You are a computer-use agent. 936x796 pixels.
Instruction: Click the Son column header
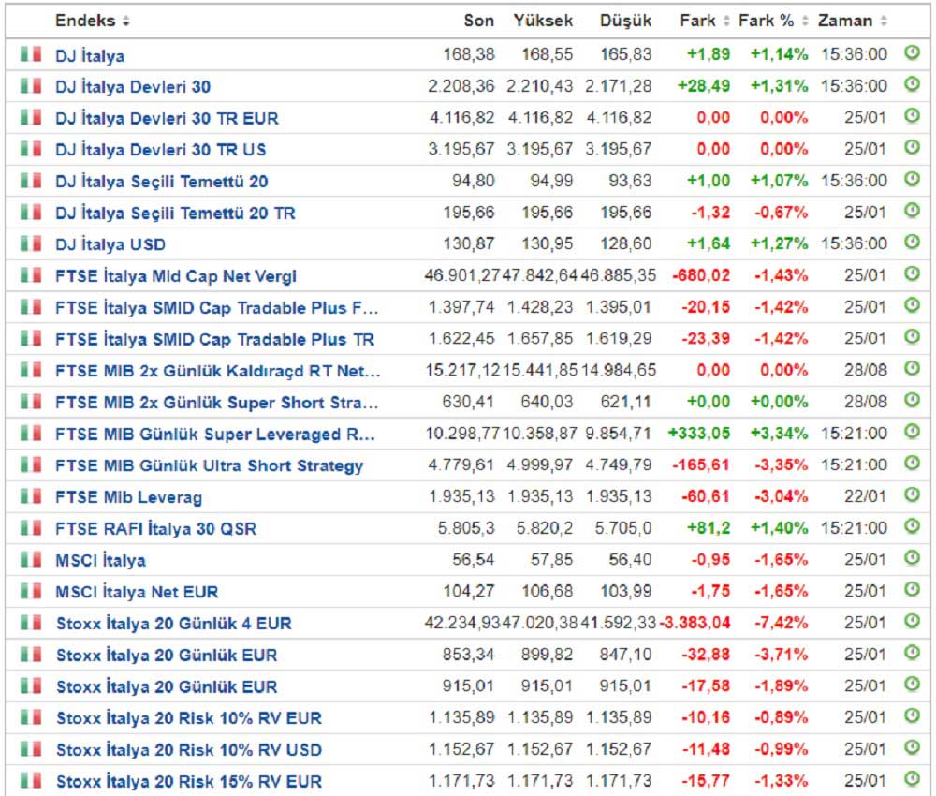coord(478,21)
